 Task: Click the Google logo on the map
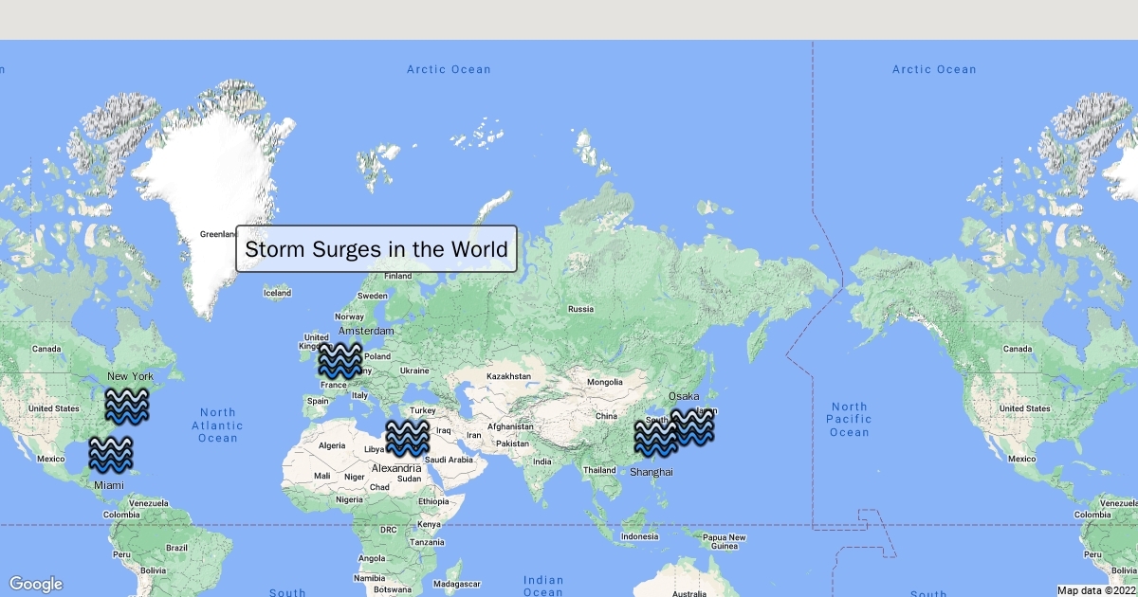pos(36,584)
